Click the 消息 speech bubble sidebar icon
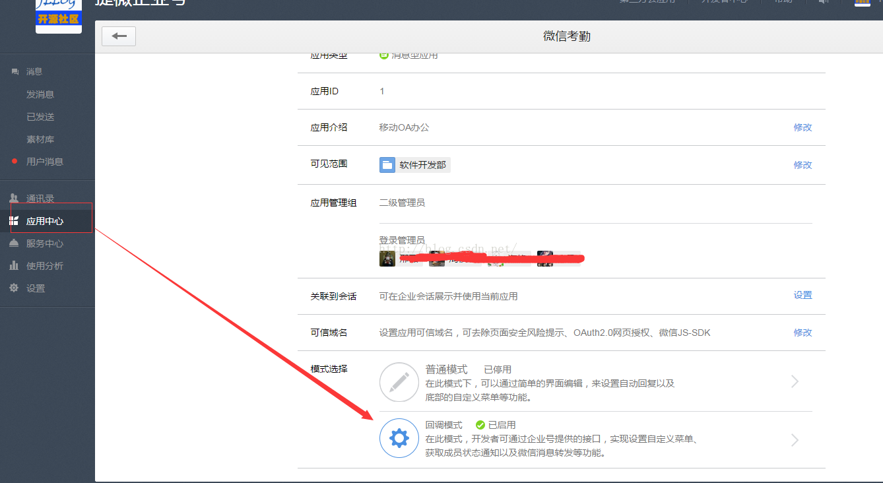883x483 pixels. (x=15, y=72)
